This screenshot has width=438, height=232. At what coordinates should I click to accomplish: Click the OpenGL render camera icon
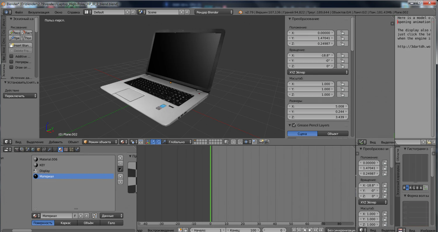click(x=261, y=142)
